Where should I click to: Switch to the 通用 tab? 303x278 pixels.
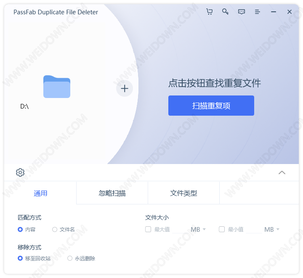click(40, 193)
